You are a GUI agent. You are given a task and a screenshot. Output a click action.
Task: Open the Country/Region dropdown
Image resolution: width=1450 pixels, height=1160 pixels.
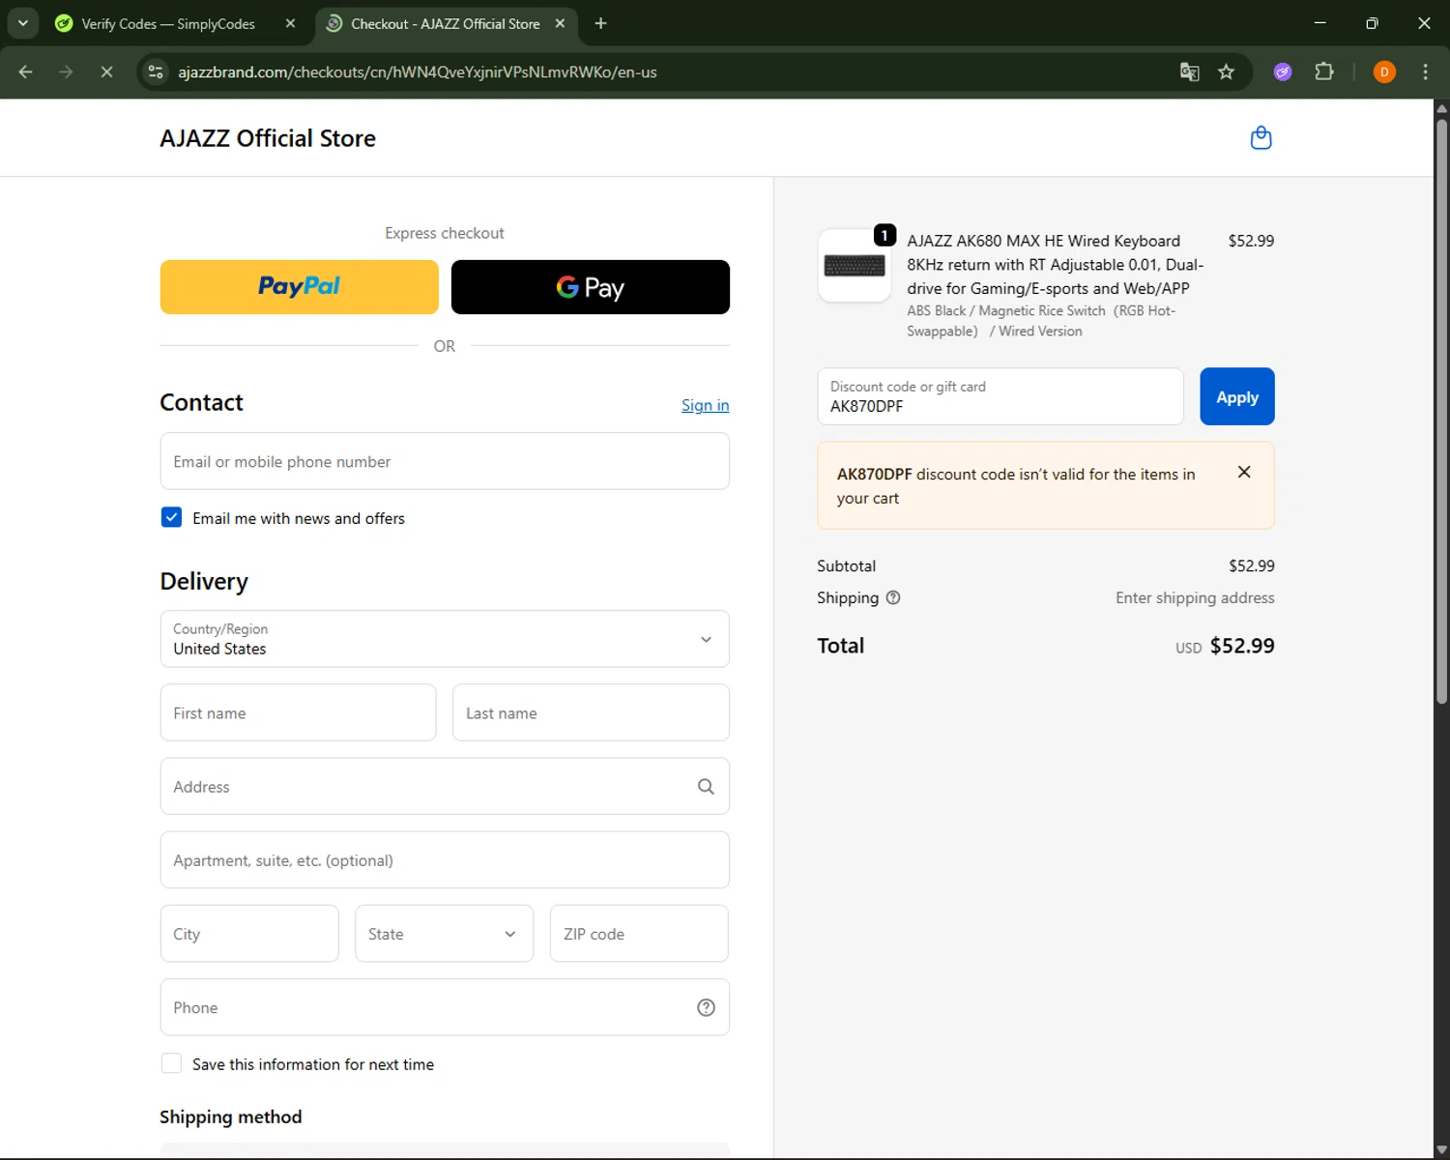pos(445,639)
